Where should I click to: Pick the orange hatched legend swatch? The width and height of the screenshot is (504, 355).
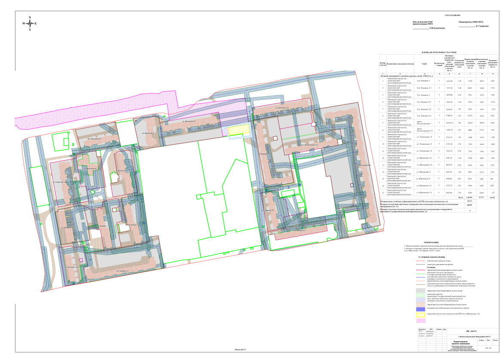point(421,304)
